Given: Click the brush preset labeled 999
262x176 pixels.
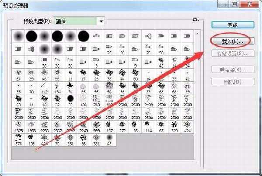Looking at the screenshot, I should 96,126.
